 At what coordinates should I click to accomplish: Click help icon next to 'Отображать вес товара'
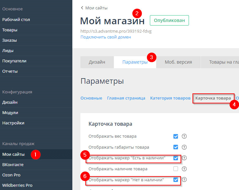184,136
